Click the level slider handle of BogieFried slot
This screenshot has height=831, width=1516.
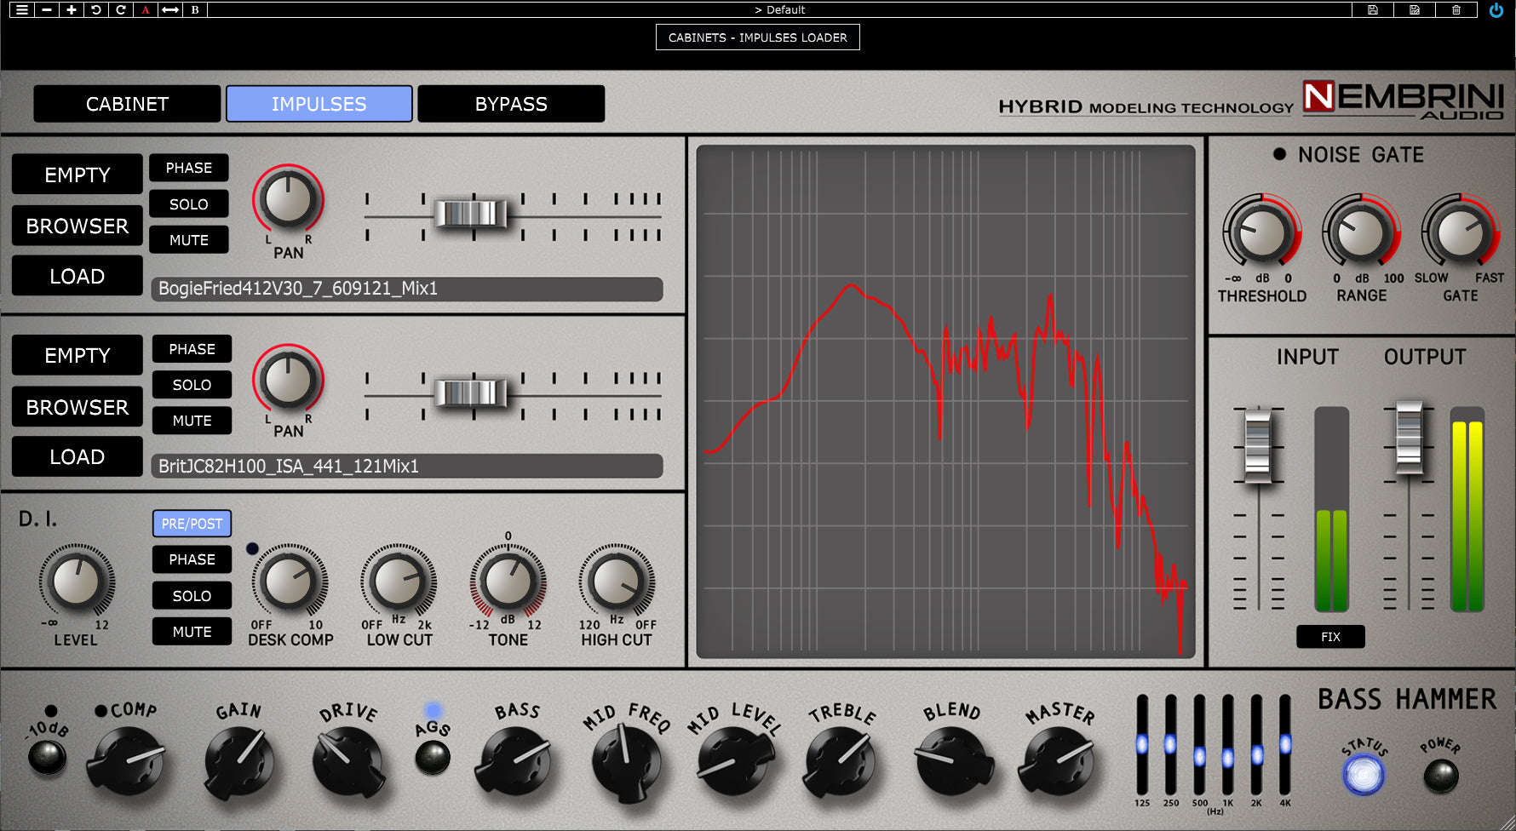coord(470,213)
